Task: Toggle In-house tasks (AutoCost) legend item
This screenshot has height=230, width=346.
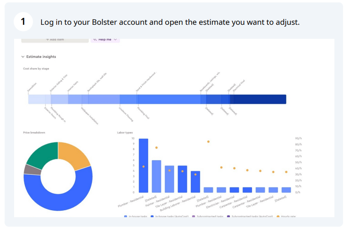Action: tap(169, 216)
